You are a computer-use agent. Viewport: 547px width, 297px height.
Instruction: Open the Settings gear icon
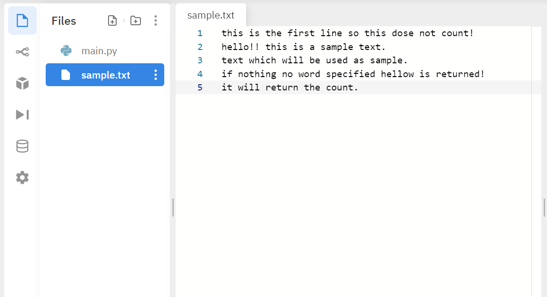click(22, 178)
